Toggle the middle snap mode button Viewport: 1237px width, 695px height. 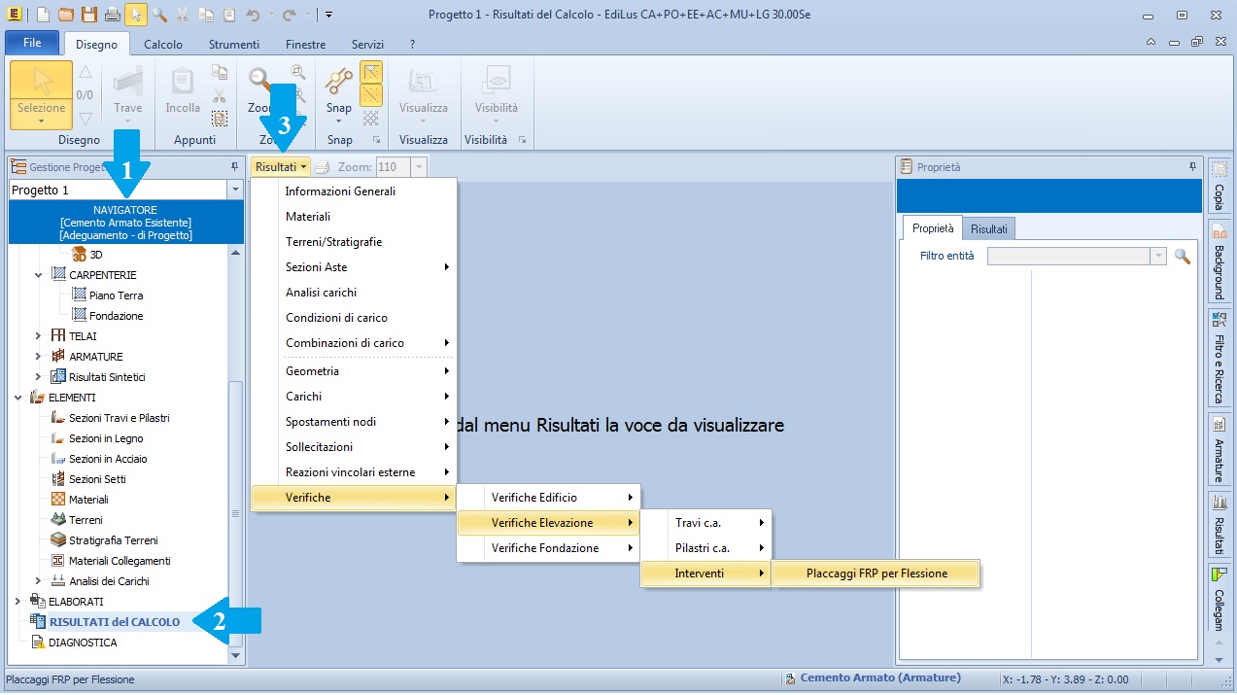371,95
